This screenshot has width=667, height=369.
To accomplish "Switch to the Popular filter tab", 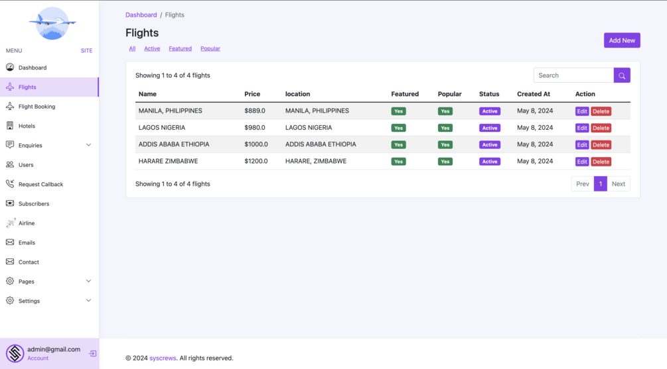I will (x=210, y=48).
